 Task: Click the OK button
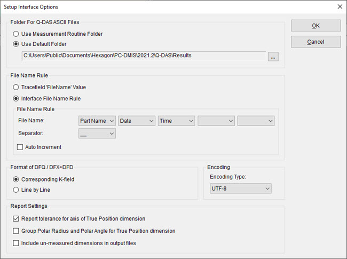(x=316, y=26)
